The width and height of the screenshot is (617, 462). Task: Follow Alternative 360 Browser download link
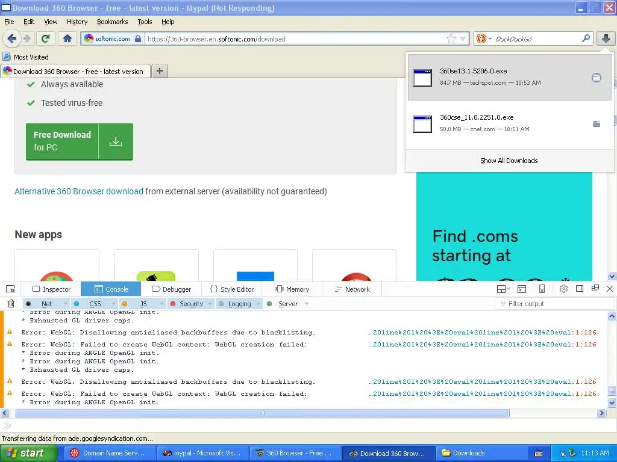tap(79, 191)
